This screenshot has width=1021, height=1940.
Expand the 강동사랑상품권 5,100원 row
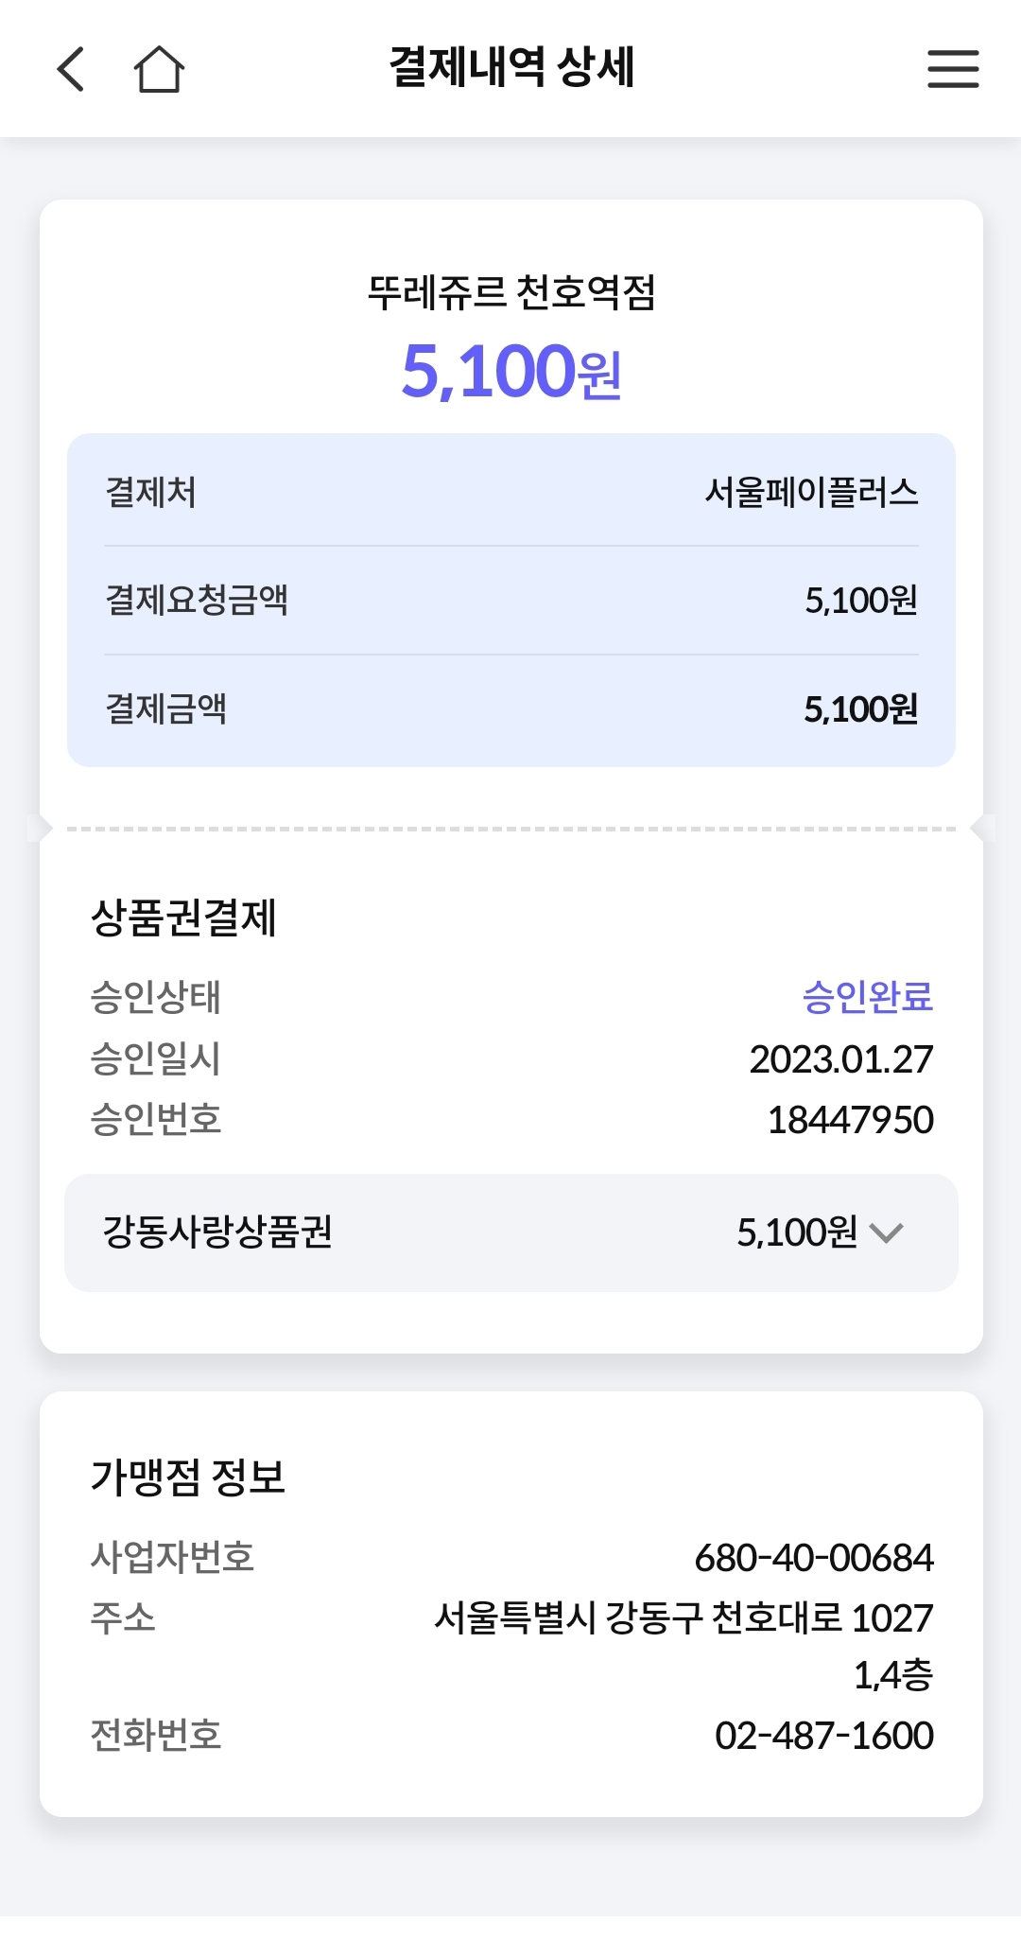510,1232
